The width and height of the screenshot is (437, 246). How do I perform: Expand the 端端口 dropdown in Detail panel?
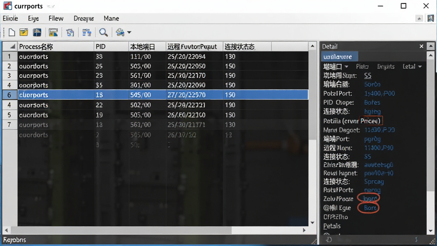tap(347, 67)
